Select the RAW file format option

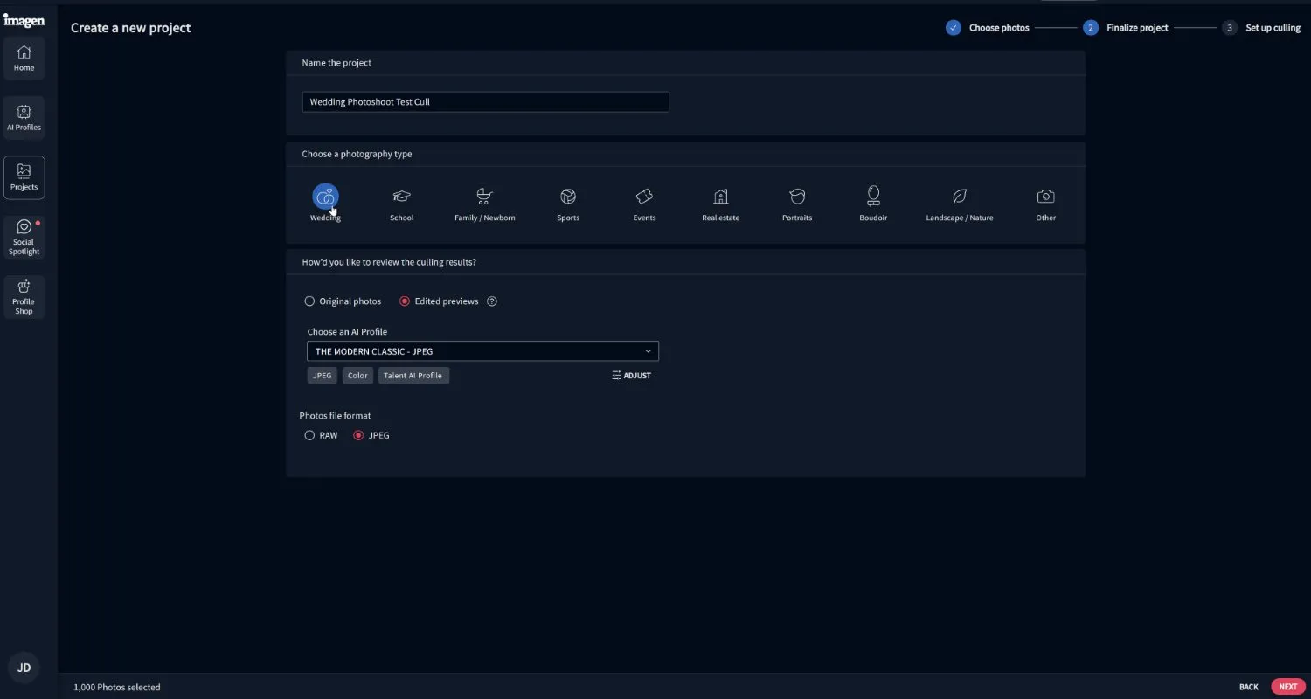point(309,435)
